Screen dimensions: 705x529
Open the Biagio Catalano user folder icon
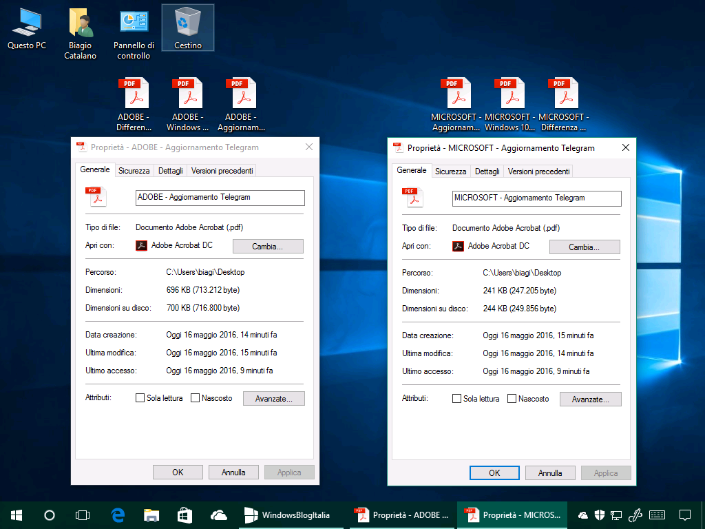[x=80, y=34]
